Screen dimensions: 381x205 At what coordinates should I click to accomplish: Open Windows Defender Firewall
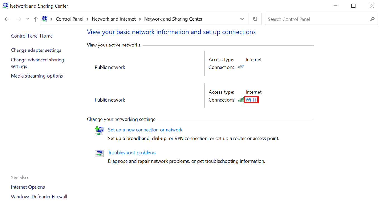click(x=39, y=196)
